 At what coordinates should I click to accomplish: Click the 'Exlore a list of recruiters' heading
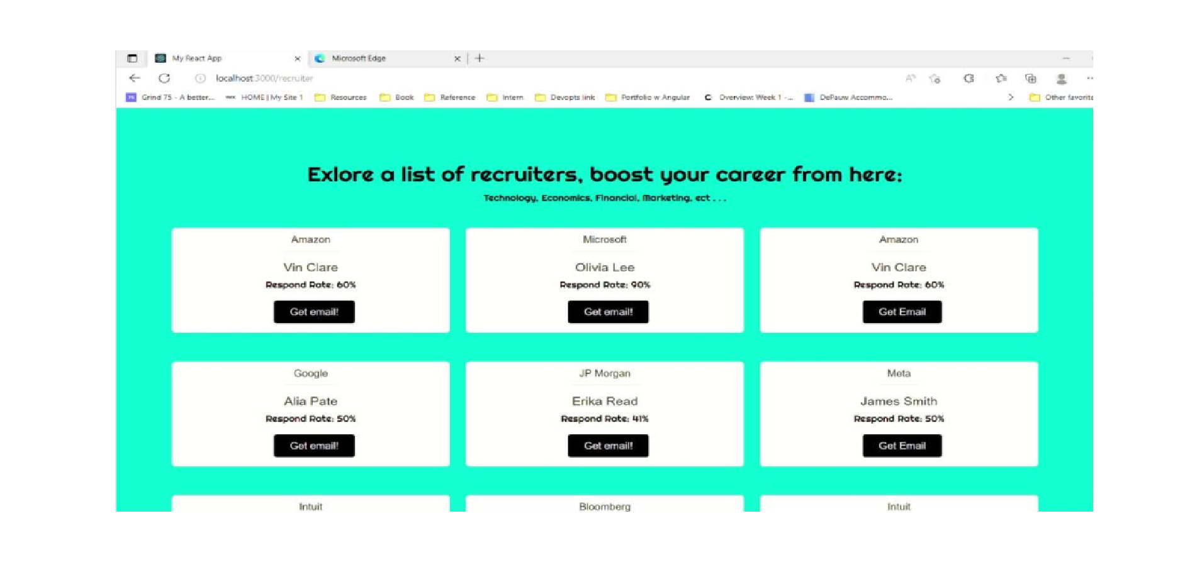click(605, 174)
